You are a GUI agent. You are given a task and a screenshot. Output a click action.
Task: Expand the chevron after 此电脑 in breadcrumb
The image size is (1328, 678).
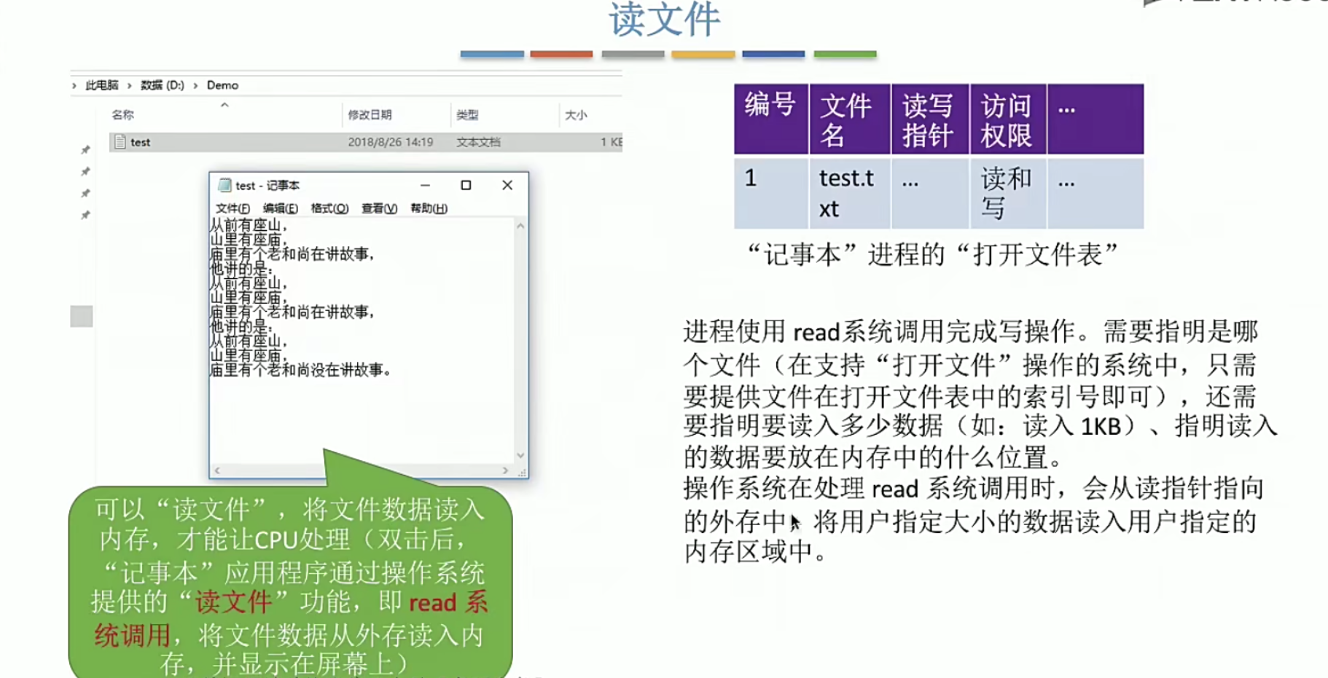tap(129, 85)
